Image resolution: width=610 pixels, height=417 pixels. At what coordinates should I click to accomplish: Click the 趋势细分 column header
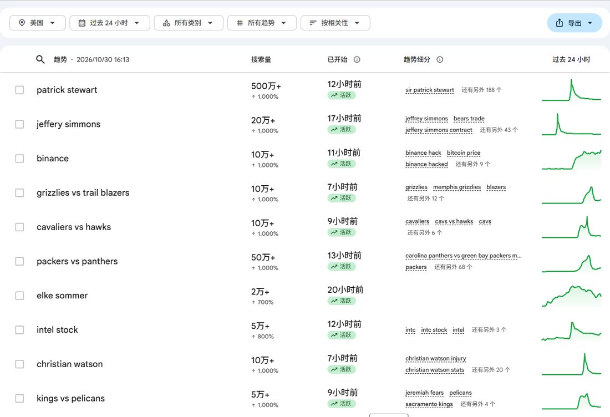tap(417, 59)
